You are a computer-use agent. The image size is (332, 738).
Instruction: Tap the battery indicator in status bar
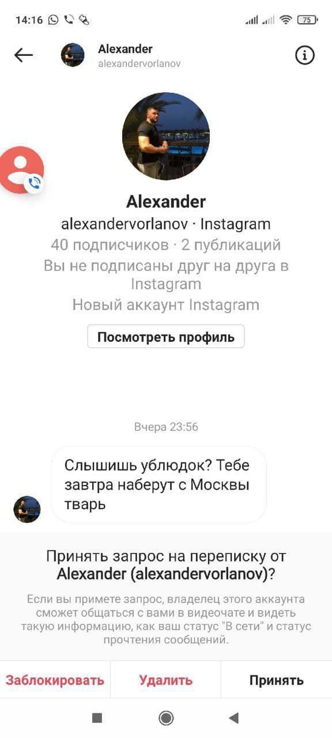coord(307,20)
